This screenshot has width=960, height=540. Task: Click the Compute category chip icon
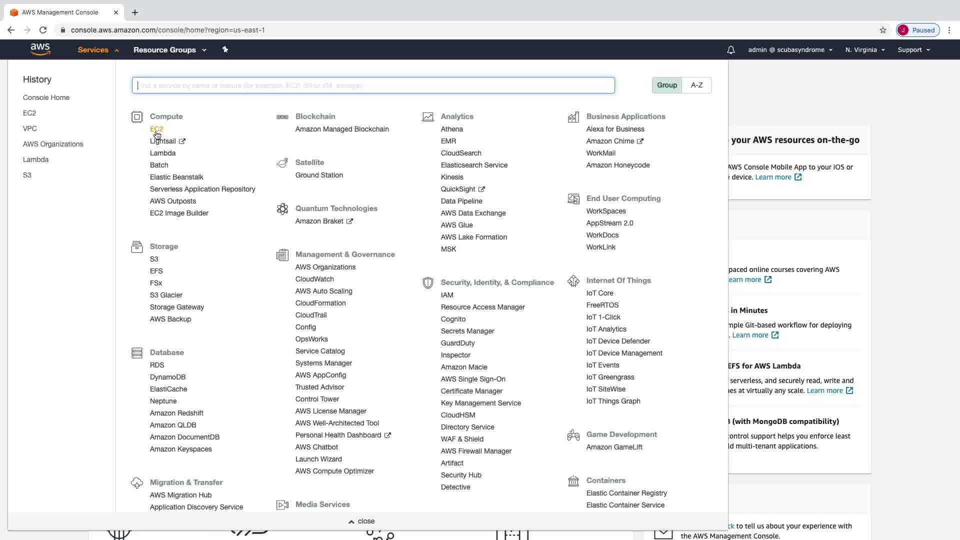pyautogui.click(x=136, y=117)
